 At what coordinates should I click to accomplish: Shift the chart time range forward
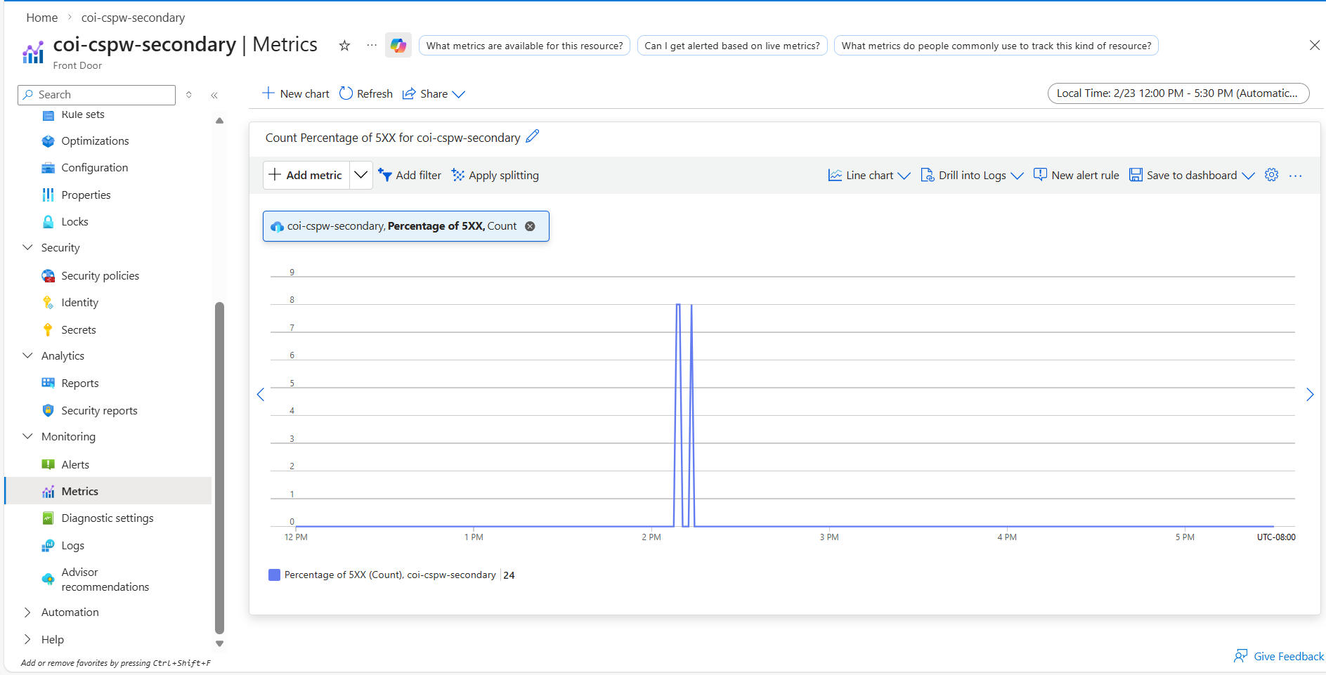click(1309, 395)
